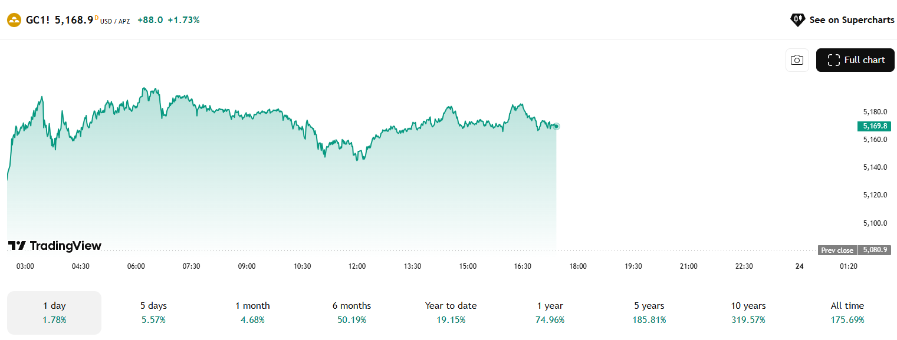This screenshot has width=897, height=340.
Task: Switch to the 1 year range
Action: [550, 312]
